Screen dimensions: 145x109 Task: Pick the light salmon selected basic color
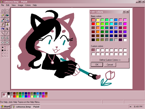pyautogui.click(x=93, y=20)
